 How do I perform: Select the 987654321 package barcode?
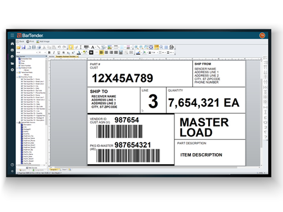pyautogui.click(x=128, y=155)
